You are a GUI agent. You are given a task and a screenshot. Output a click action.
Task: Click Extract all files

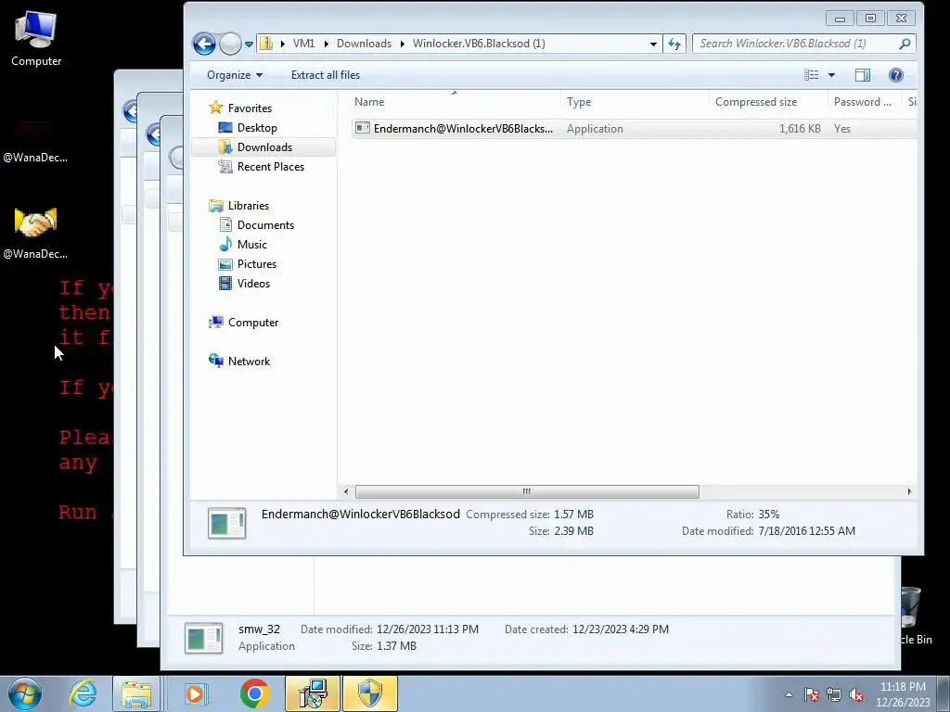click(326, 75)
